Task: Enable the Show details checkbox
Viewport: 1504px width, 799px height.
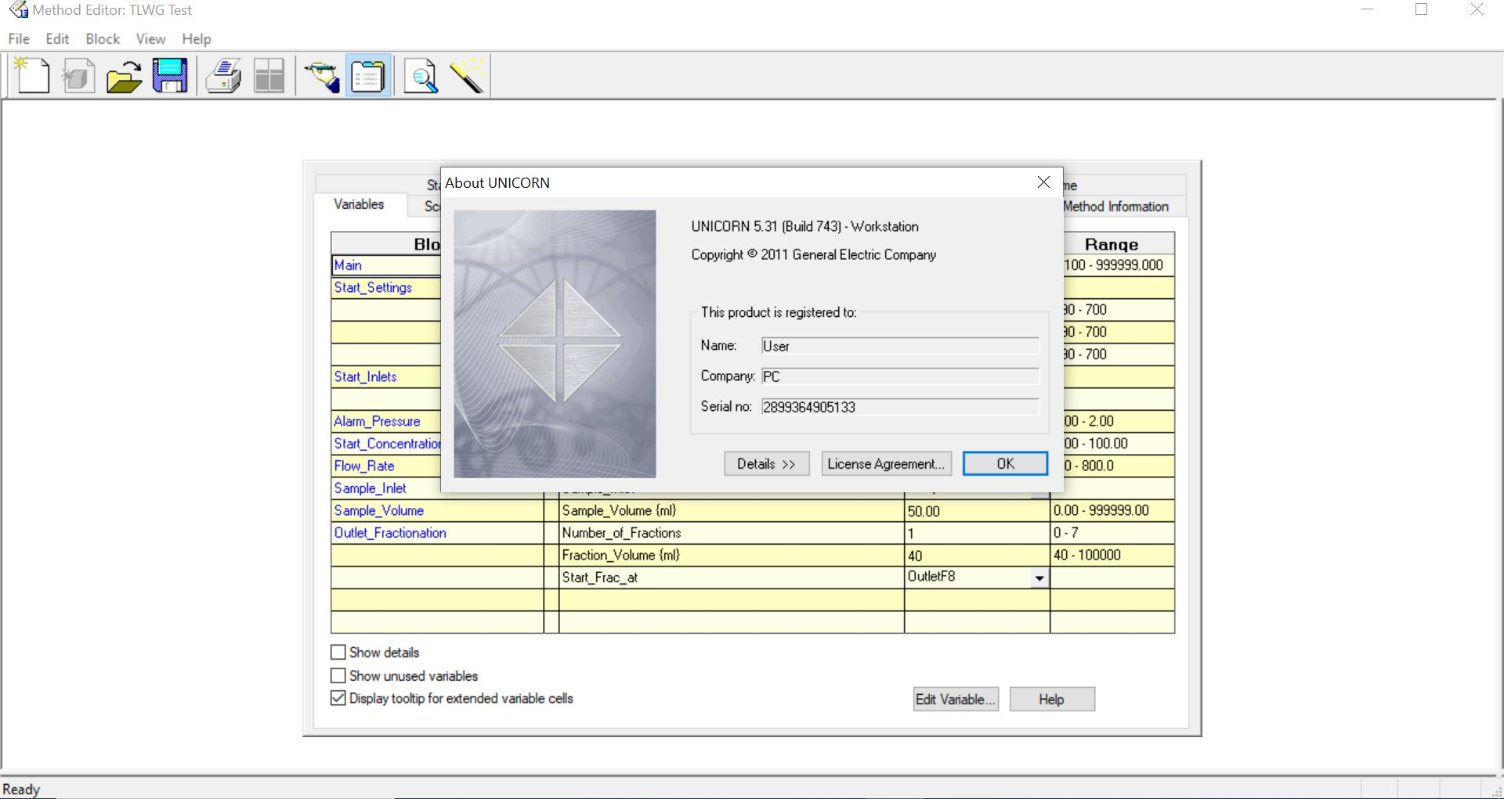Action: tap(338, 652)
